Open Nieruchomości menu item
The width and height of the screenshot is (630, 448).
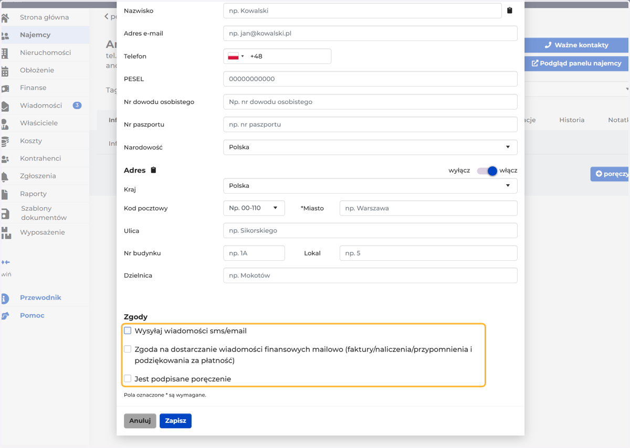click(45, 52)
